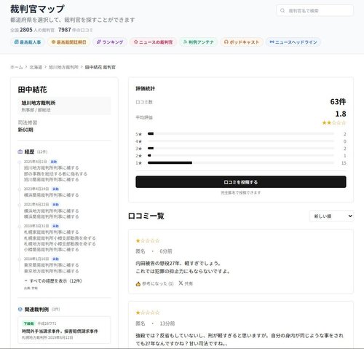Click the 裁判官マップ site title

[37, 9]
